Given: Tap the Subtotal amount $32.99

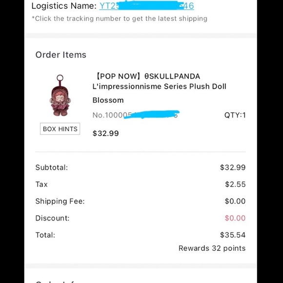Looking at the screenshot, I should (x=233, y=167).
